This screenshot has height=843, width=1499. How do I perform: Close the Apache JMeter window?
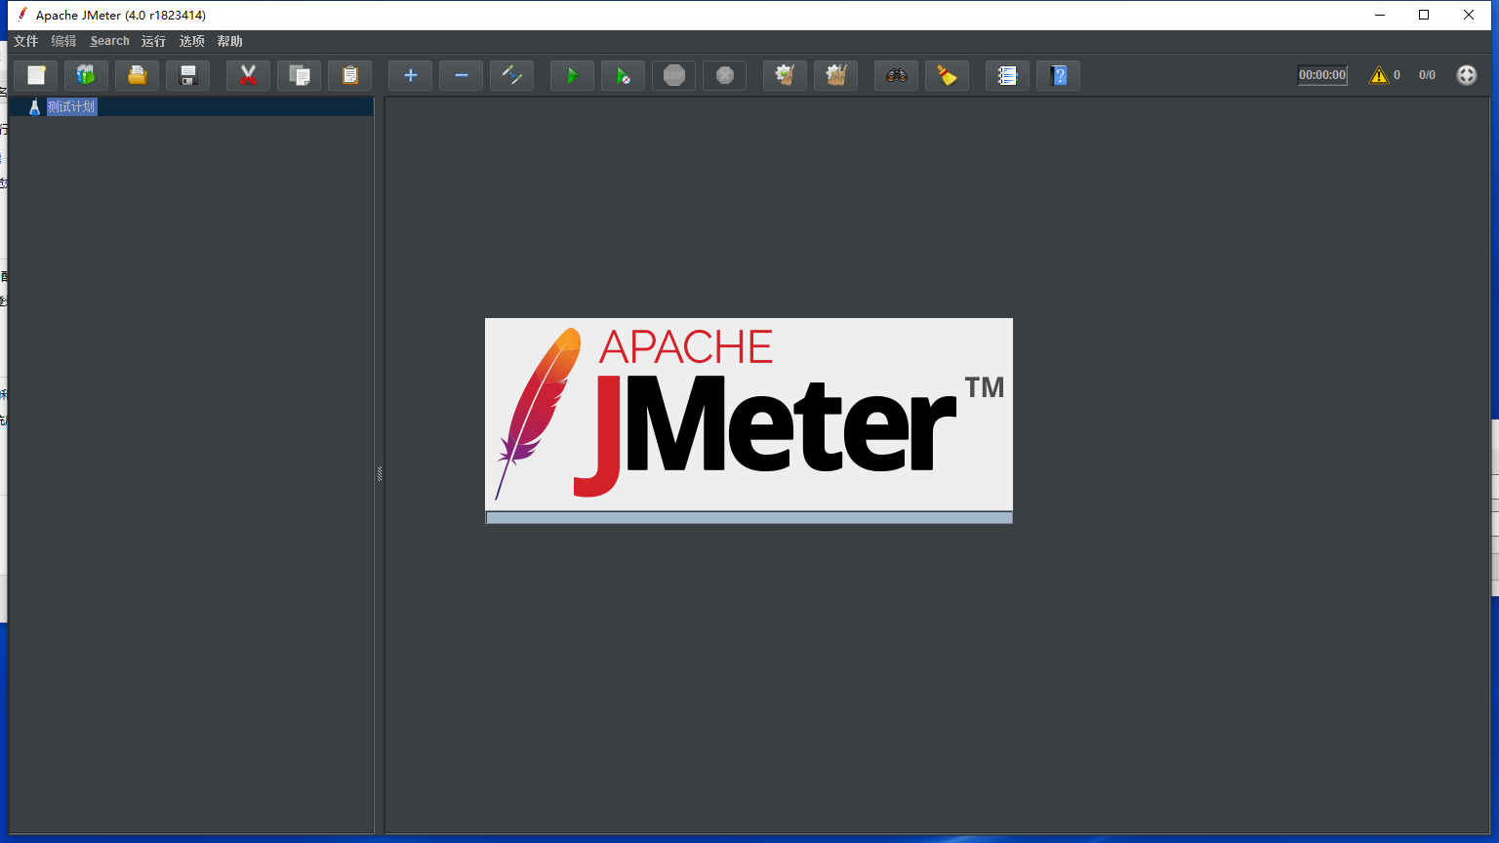pos(1469,15)
